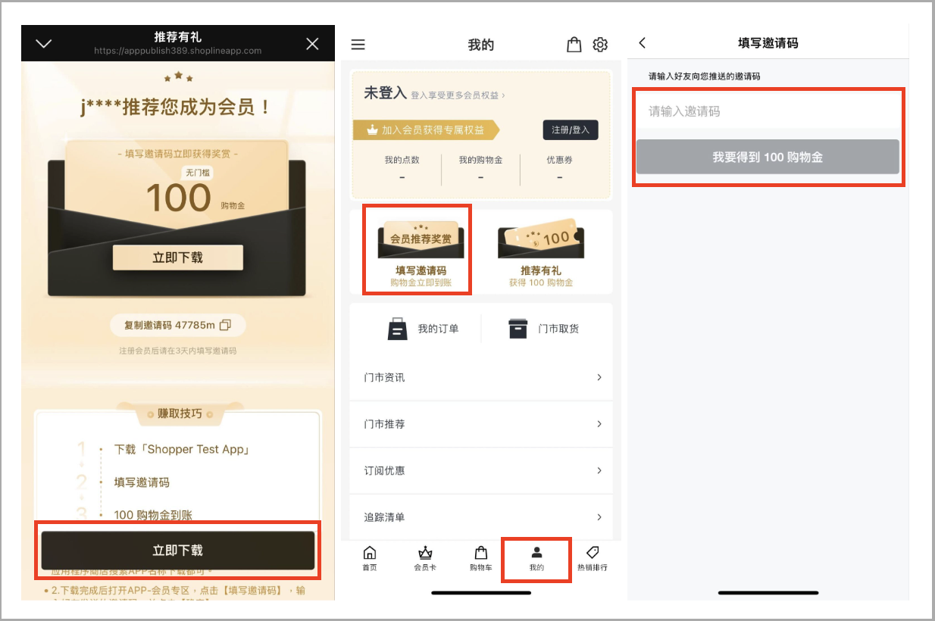Image resolution: width=935 pixels, height=621 pixels.
Task: Open settings gear icon
Action: 600,45
